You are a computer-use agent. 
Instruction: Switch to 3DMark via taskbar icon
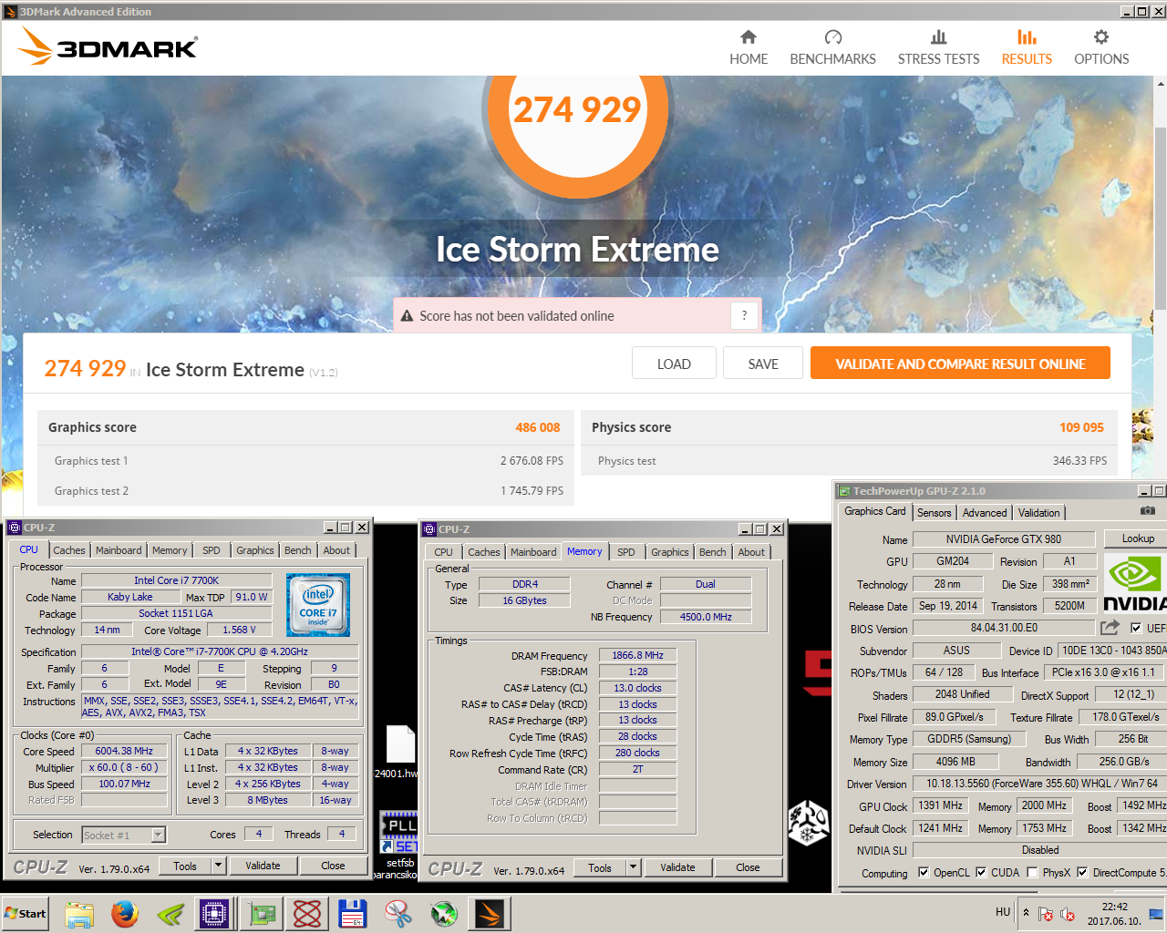(490, 913)
